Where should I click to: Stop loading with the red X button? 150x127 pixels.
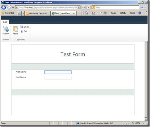point(88,7)
